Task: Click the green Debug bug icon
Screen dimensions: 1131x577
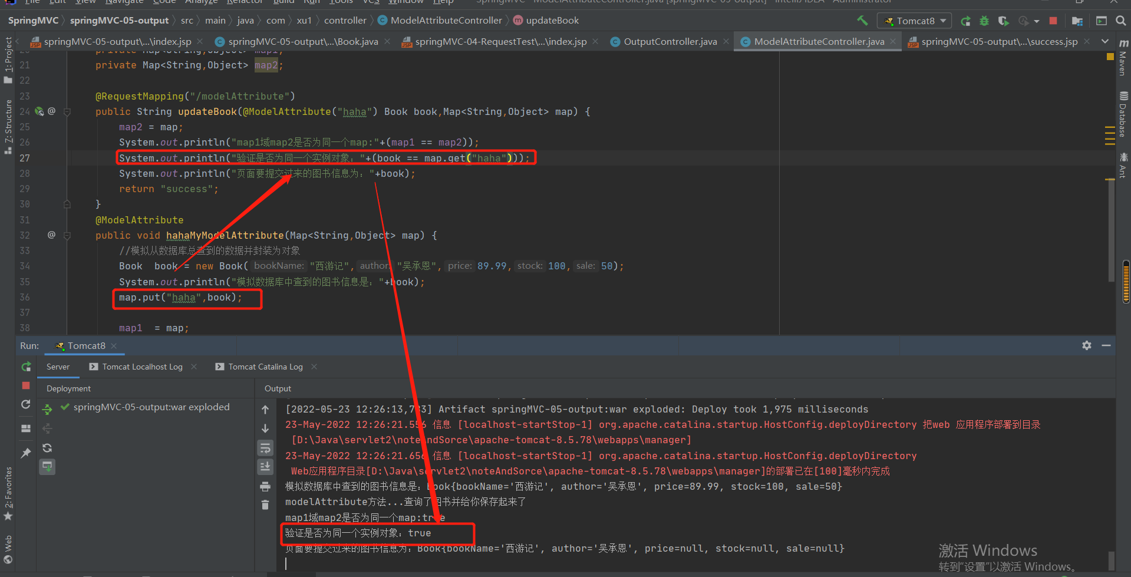Action: [x=984, y=21]
